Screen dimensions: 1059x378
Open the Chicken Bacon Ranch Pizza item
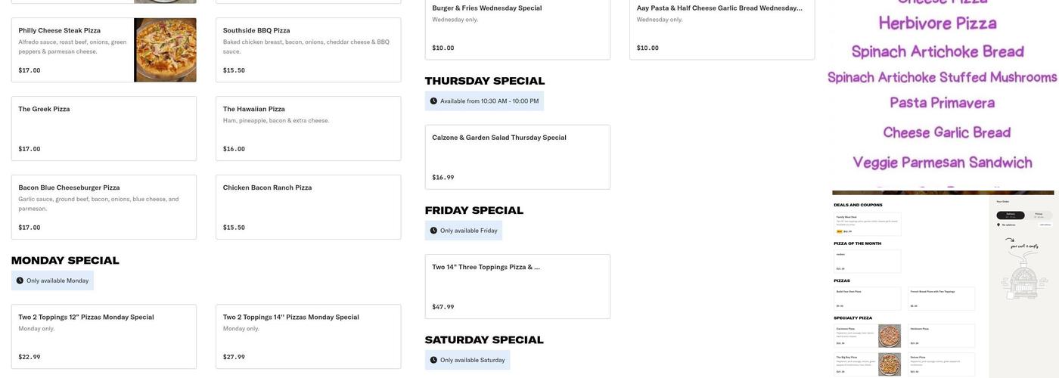point(308,207)
